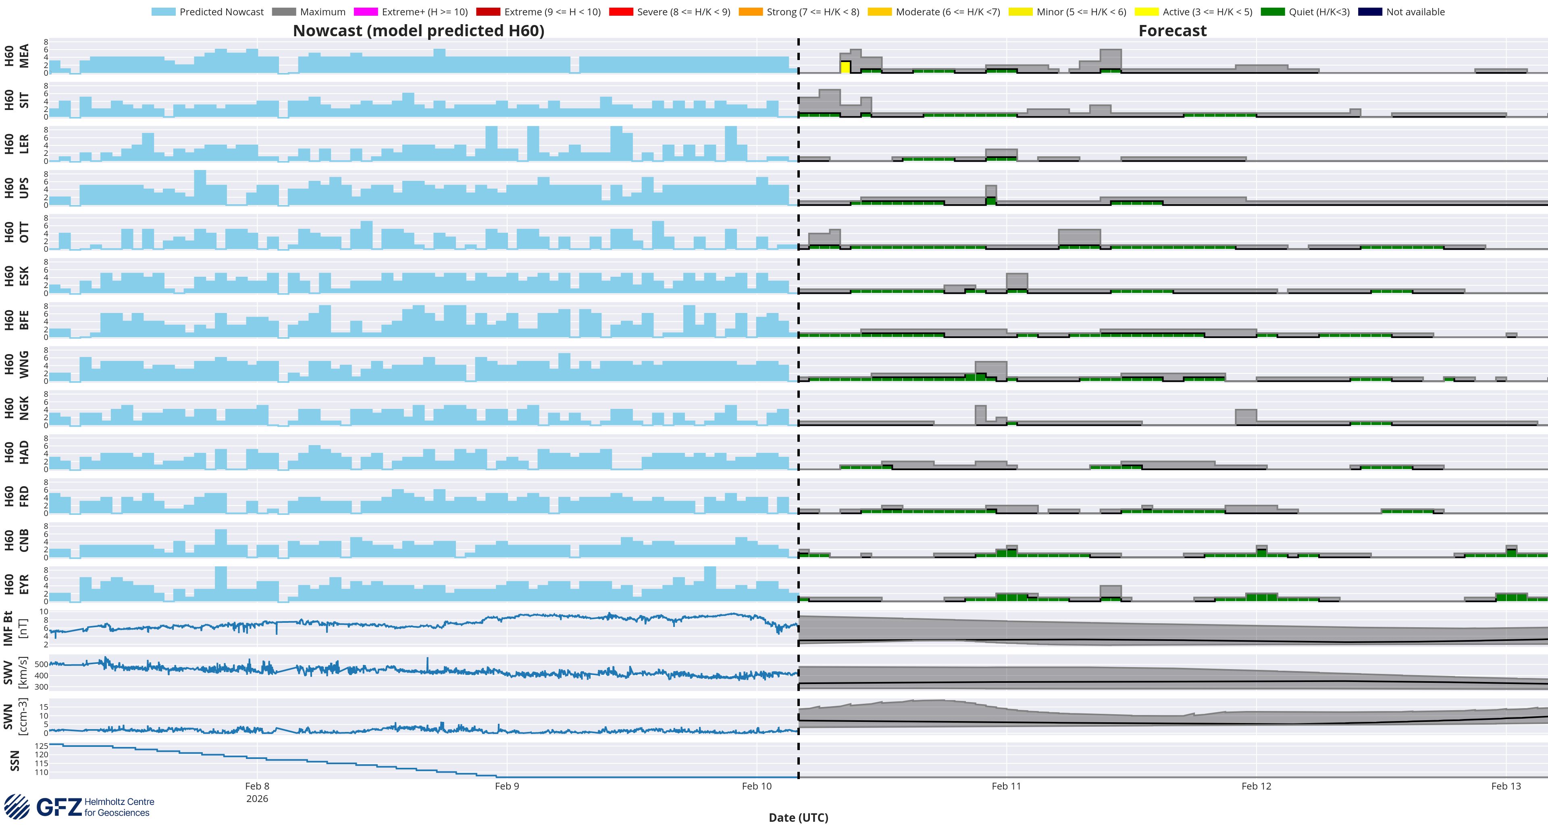Image resolution: width=1548 pixels, height=825 pixels.
Task: Click the Quiet (H/K<3) legend swatch
Action: coord(1272,12)
